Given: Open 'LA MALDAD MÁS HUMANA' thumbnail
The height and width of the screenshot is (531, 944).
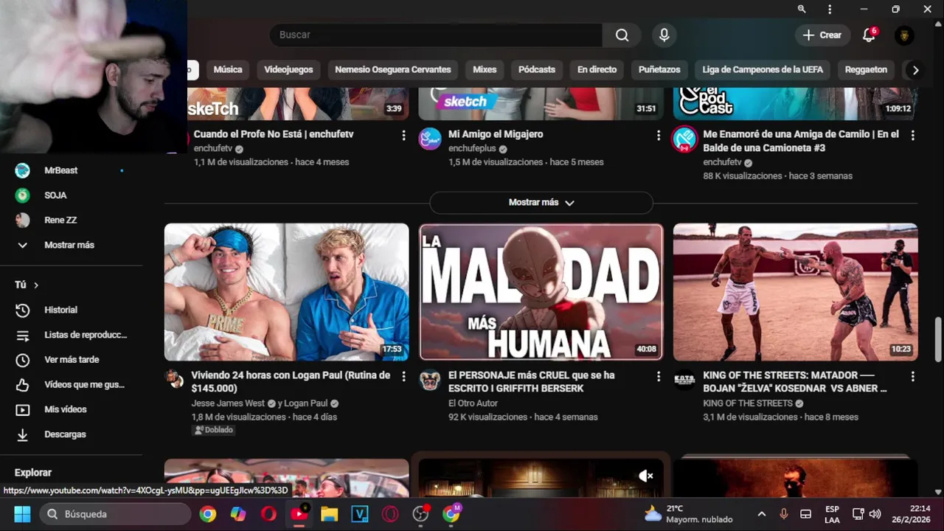Looking at the screenshot, I should click(541, 292).
